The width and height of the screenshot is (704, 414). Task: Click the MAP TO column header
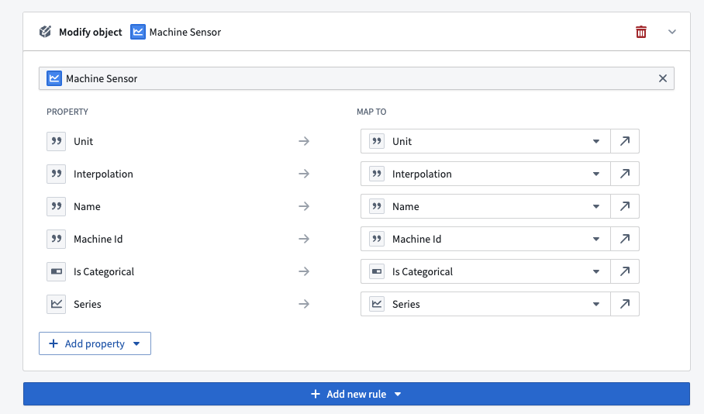tap(371, 112)
